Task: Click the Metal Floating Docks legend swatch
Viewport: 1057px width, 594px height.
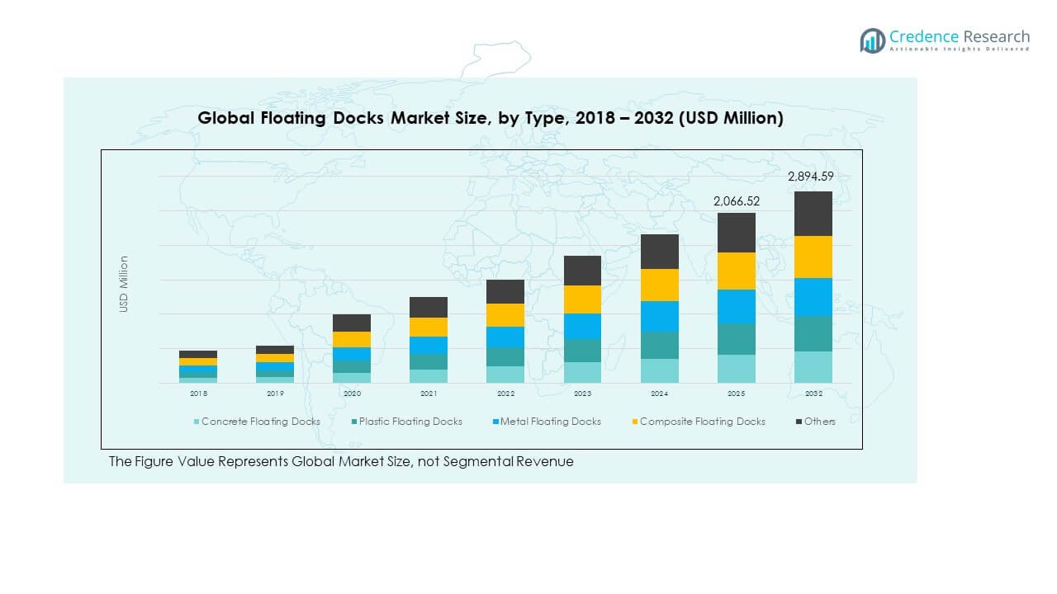Action: click(x=495, y=422)
